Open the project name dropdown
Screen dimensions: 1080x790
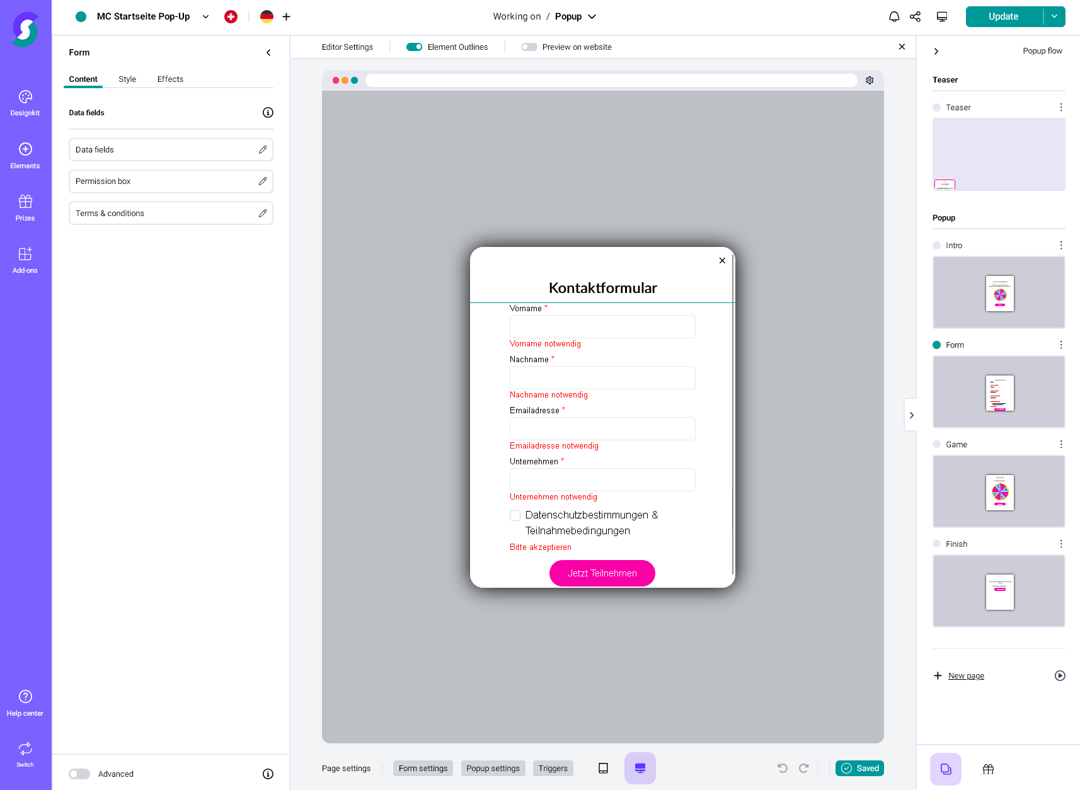click(x=205, y=17)
